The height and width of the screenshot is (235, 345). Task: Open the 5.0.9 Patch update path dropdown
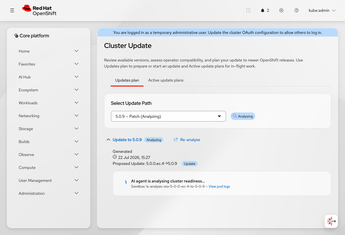click(x=168, y=116)
